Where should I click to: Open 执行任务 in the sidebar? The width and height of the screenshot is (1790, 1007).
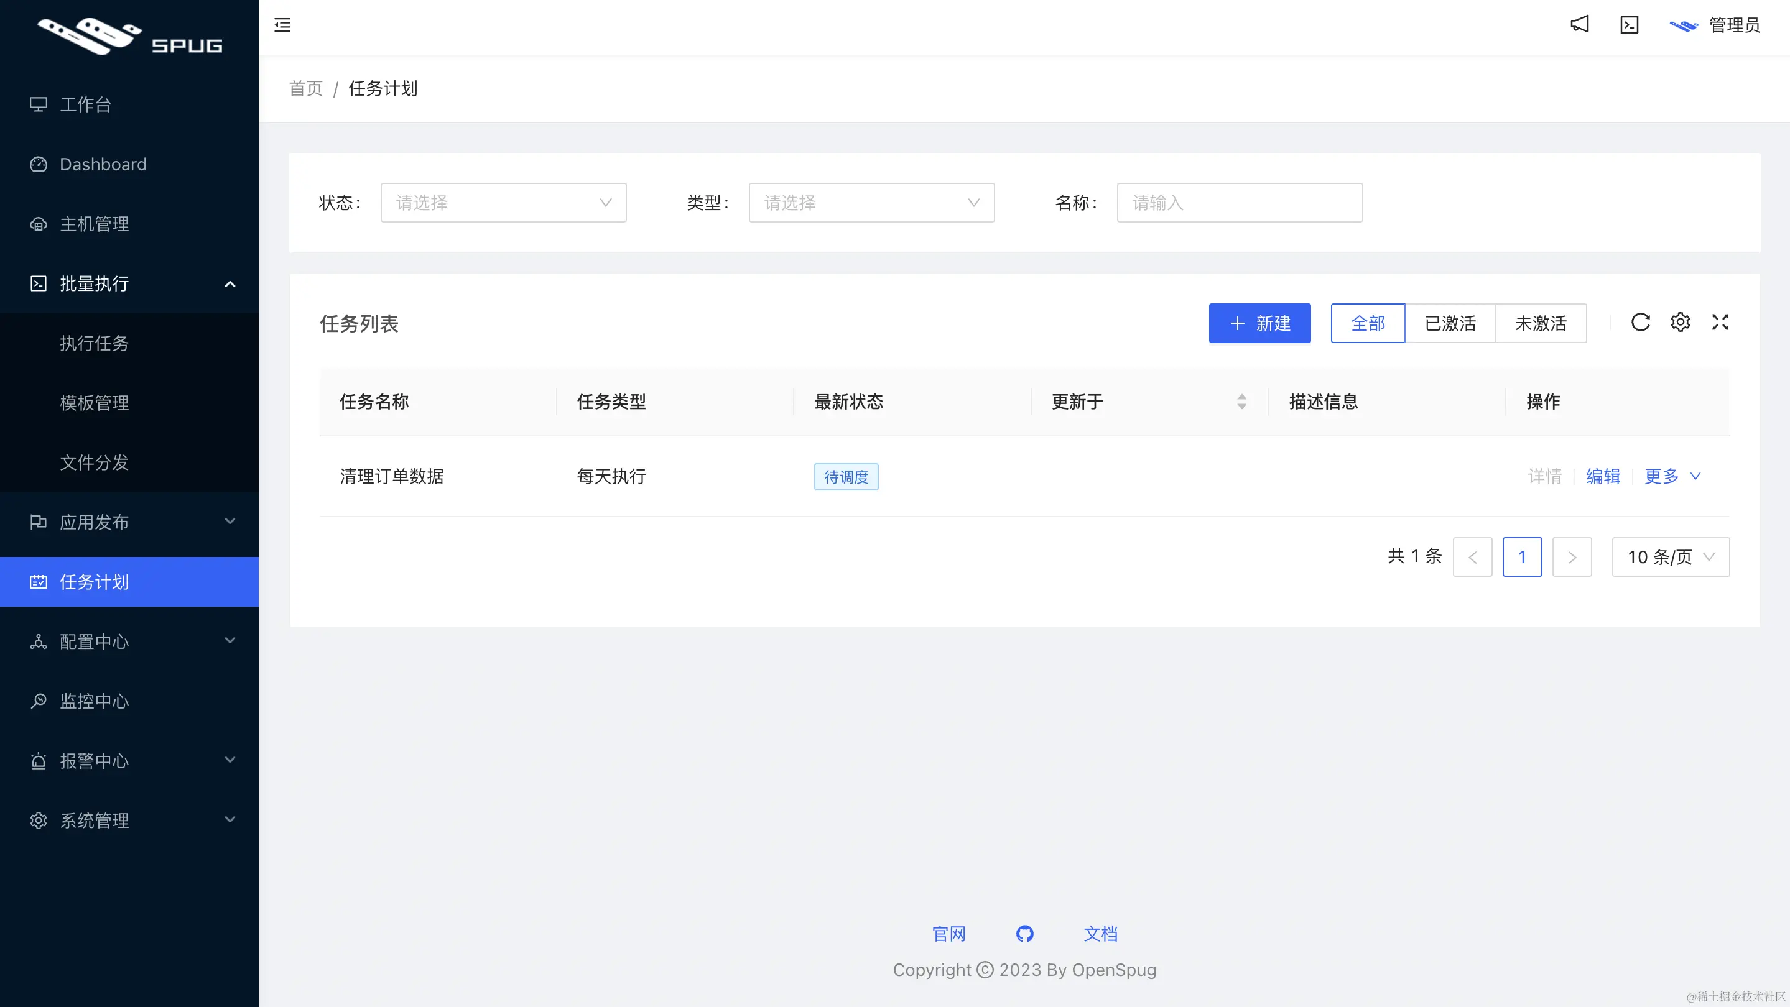(95, 343)
